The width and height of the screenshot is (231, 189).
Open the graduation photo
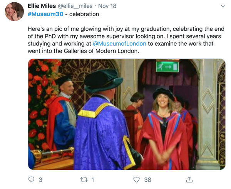(127, 114)
